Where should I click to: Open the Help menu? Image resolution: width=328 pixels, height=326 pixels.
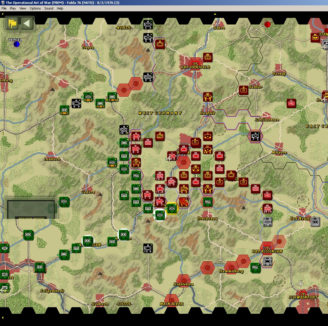pyautogui.click(x=60, y=8)
